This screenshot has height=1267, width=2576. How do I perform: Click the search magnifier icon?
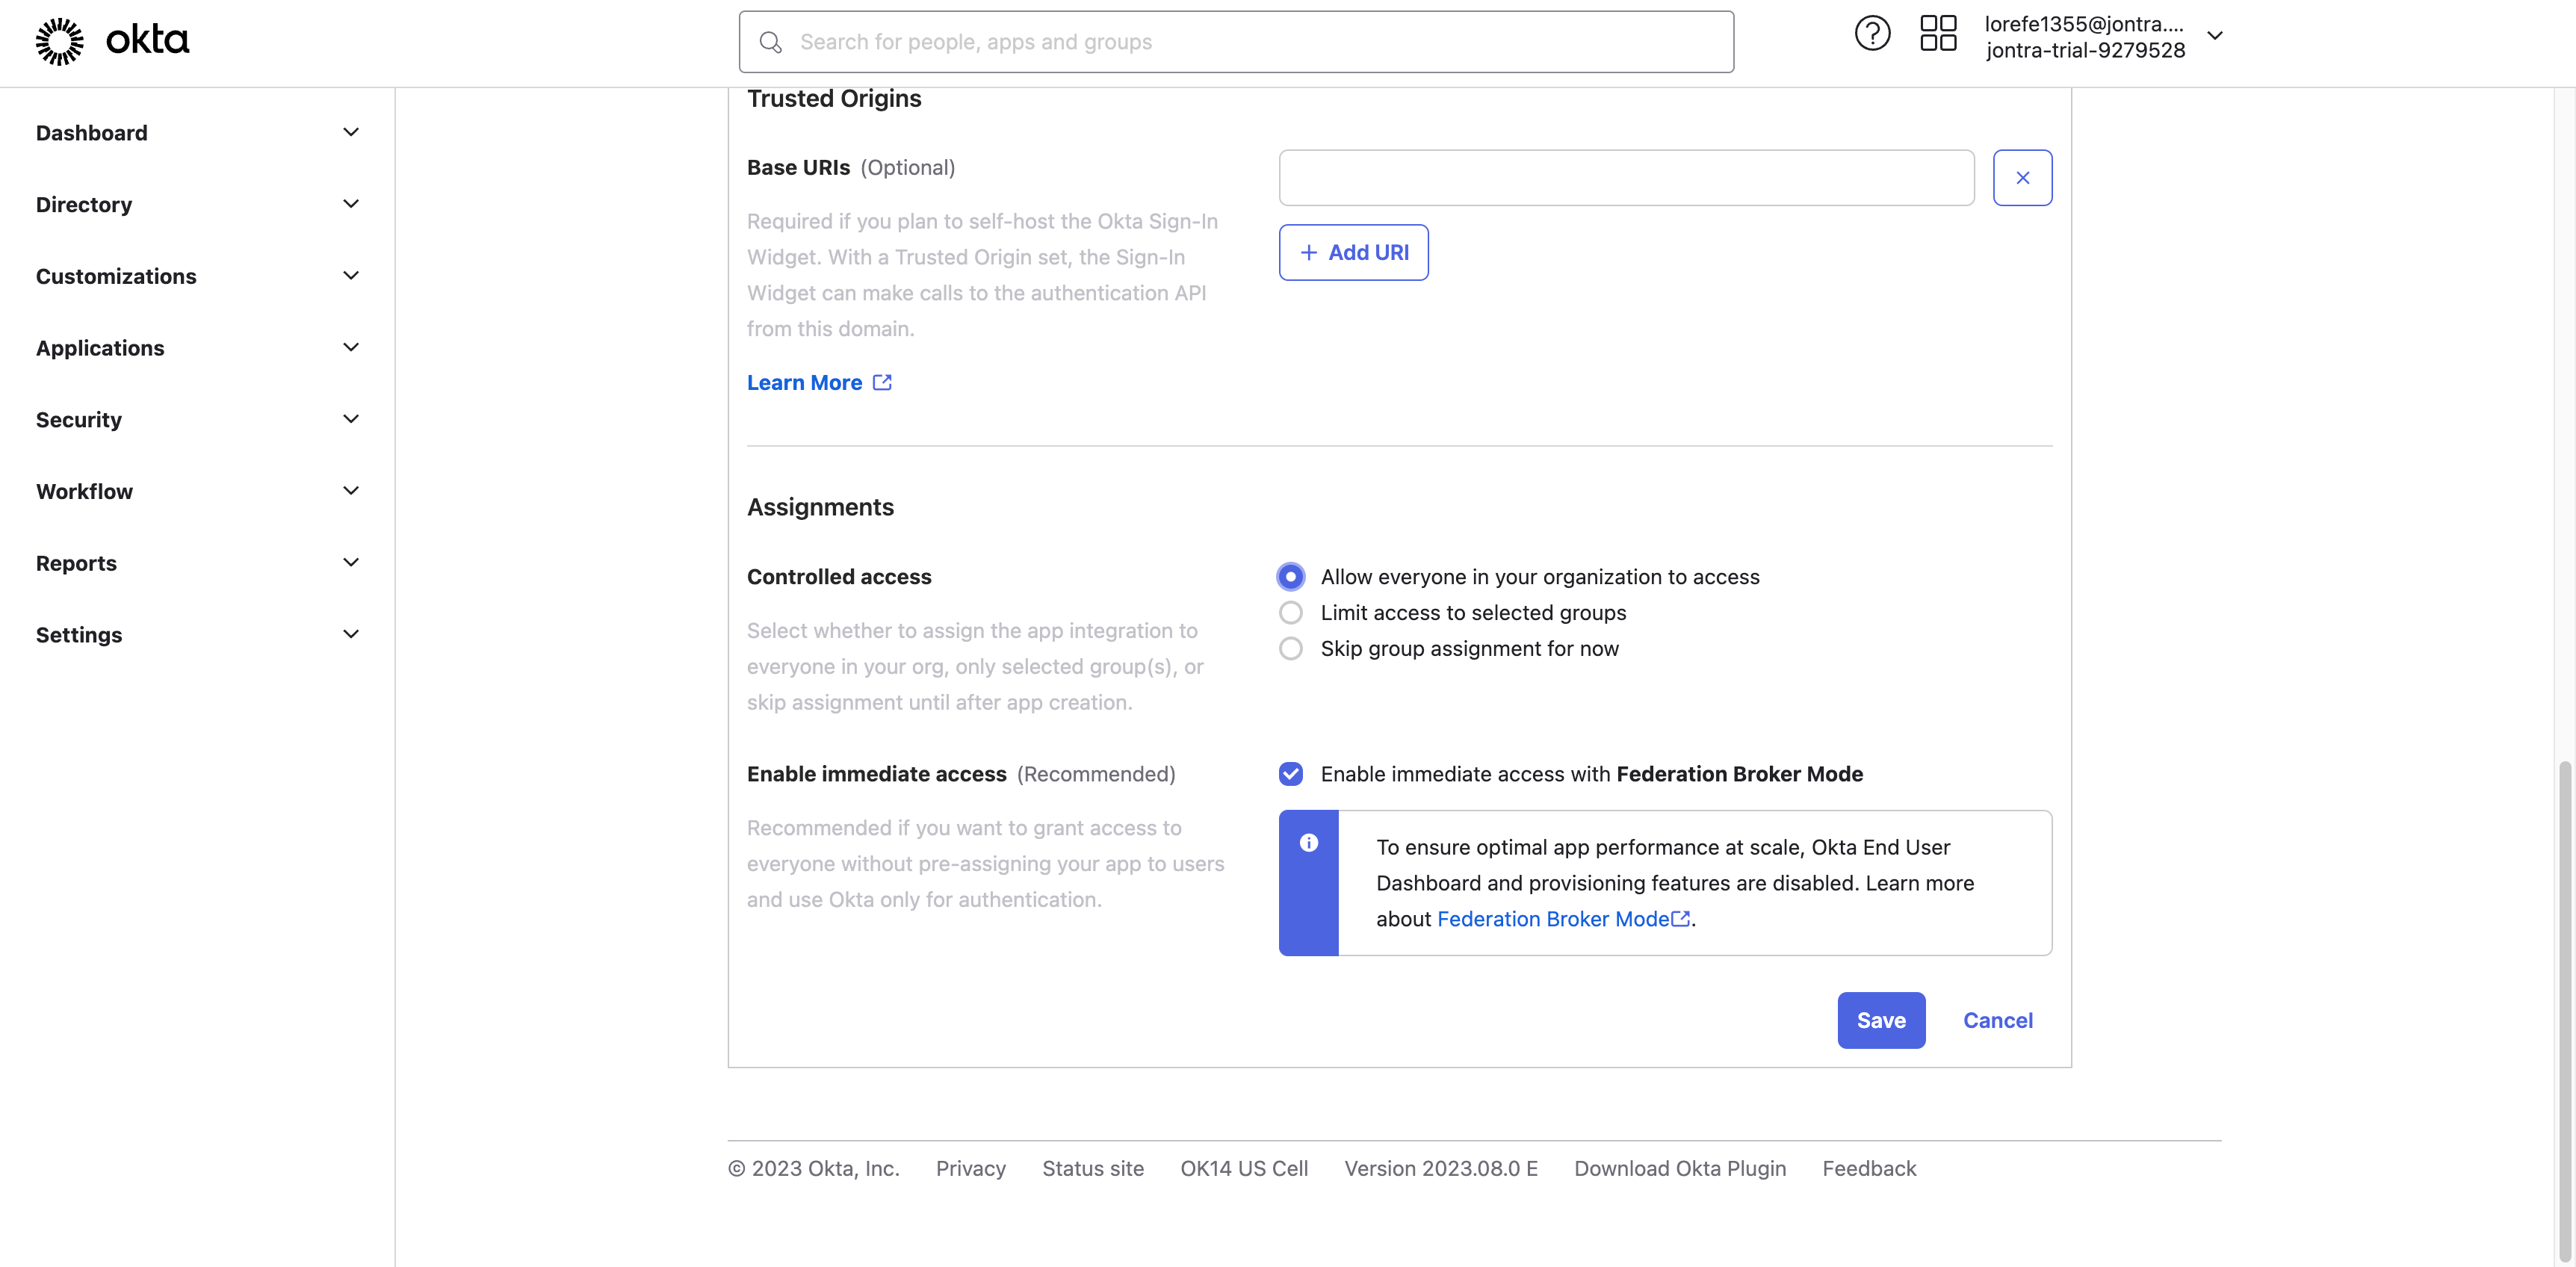pos(770,42)
